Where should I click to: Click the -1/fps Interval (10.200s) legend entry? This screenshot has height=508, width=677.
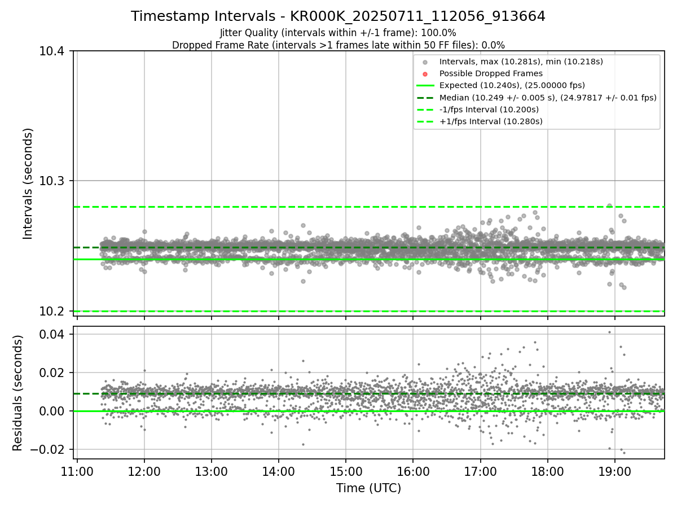(489, 110)
